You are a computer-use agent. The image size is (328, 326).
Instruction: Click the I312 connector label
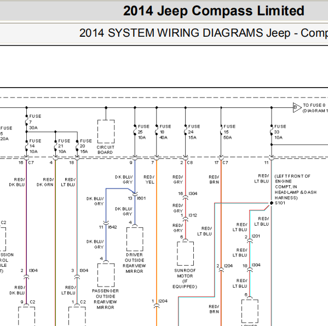[193, 215]
